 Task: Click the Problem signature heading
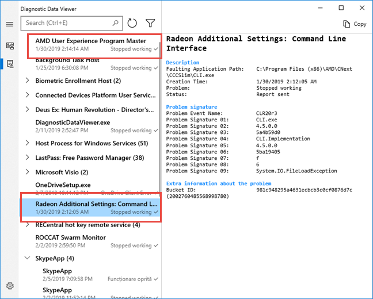pos(192,107)
